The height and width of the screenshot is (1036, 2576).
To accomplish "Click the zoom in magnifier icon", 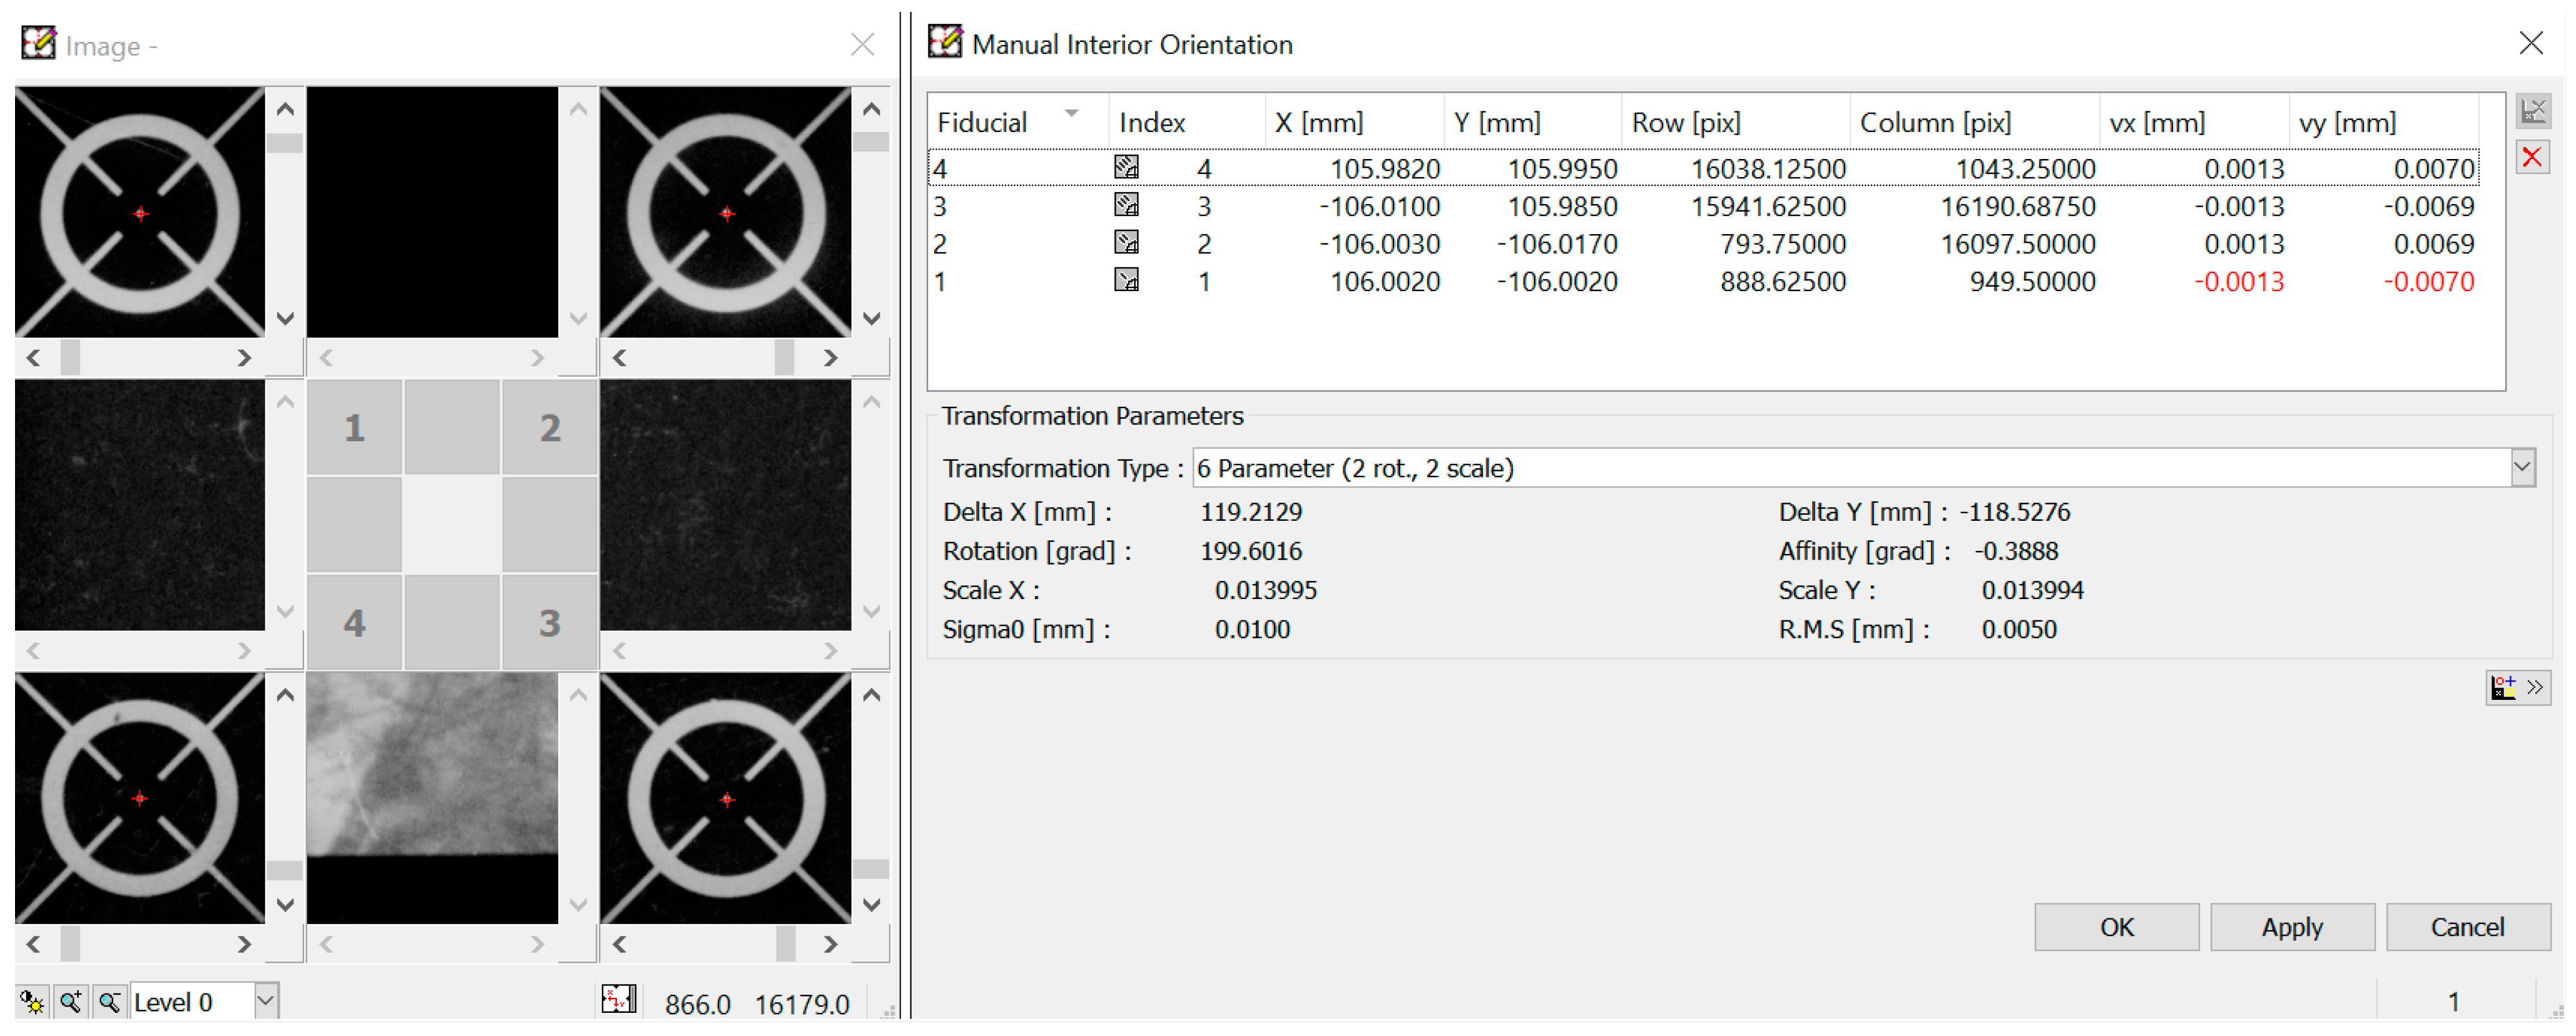I will (x=71, y=1001).
